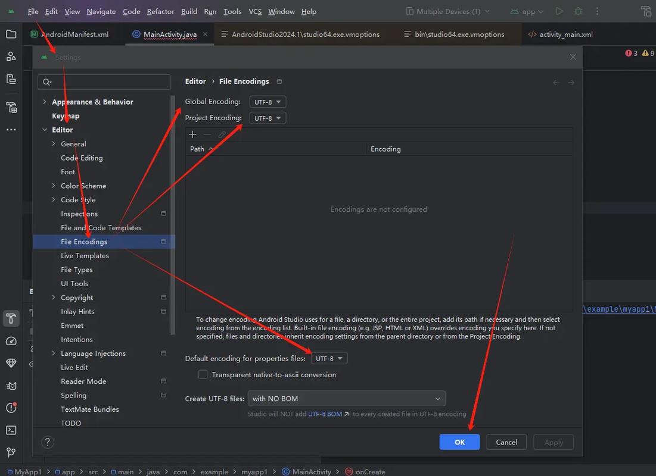Image resolution: width=656 pixels, height=476 pixels.
Task: Open the Global Encoding dropdown
Action: pyautogui.click(x=267, y=101)
